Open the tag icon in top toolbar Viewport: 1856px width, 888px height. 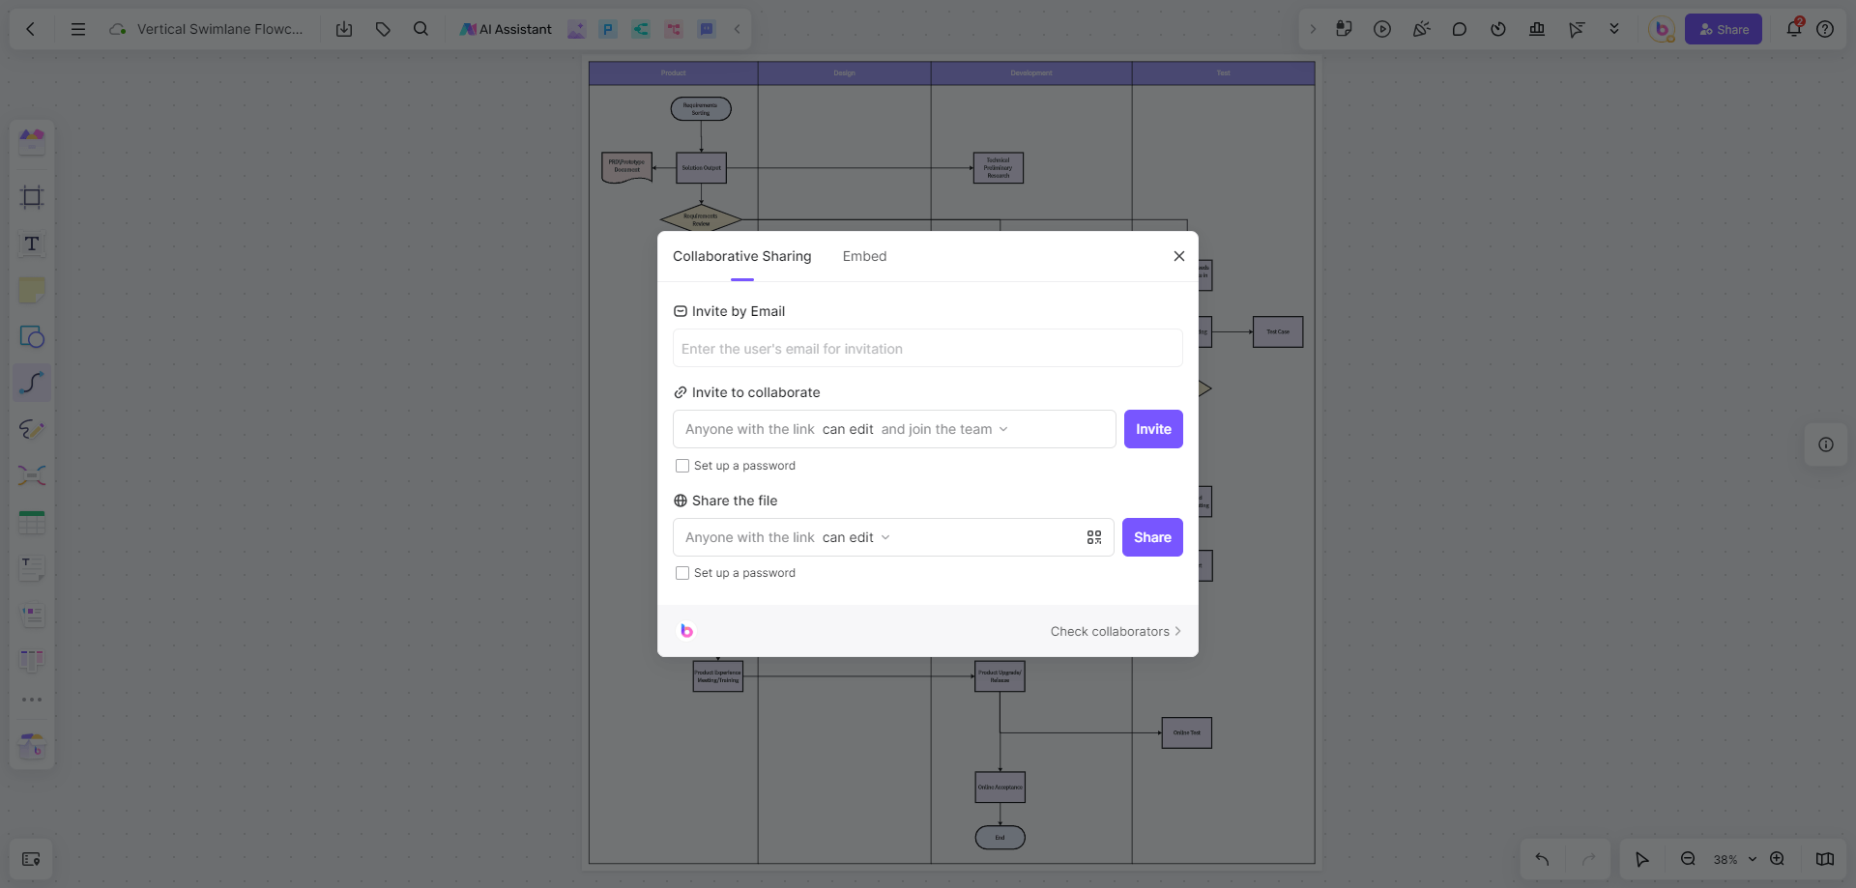[383, 29]
